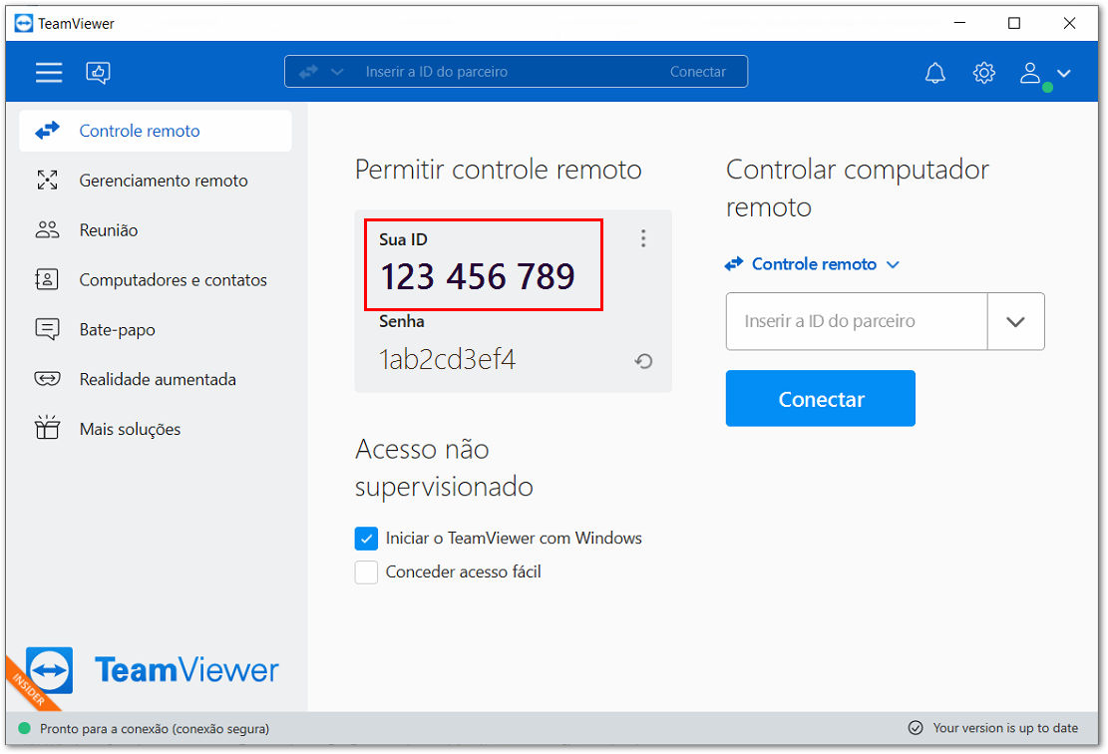Click the password 1ab2cd3ef4
The image size is (1108, 754).
[x=448, y=360]
